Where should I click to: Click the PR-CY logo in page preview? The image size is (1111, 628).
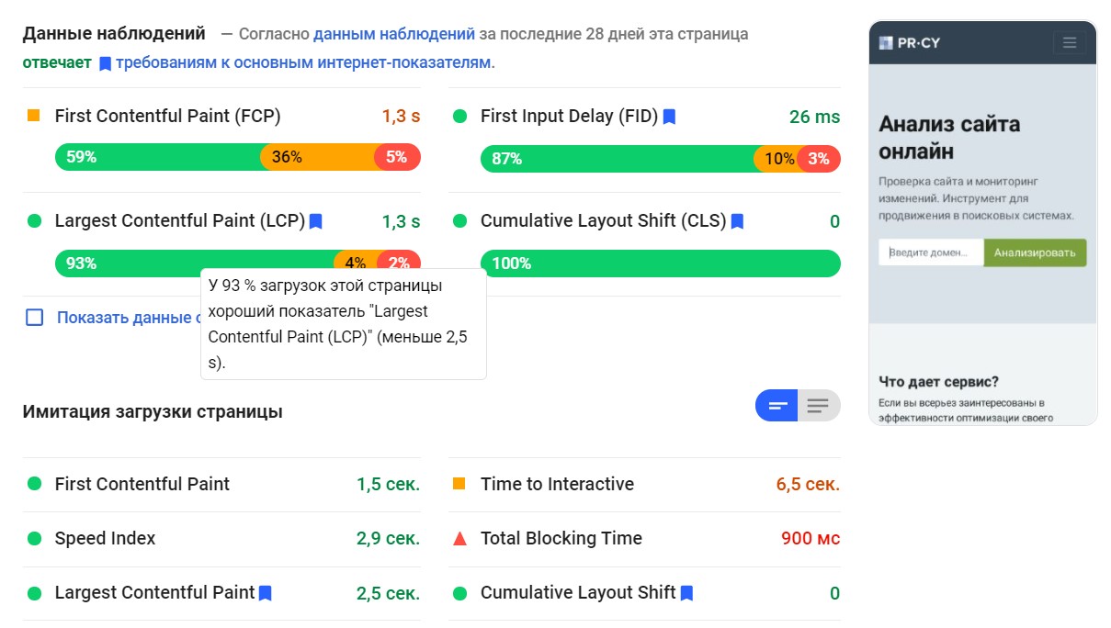(909, 43)
